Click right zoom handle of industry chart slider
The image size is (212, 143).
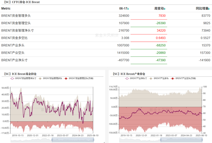202,140
